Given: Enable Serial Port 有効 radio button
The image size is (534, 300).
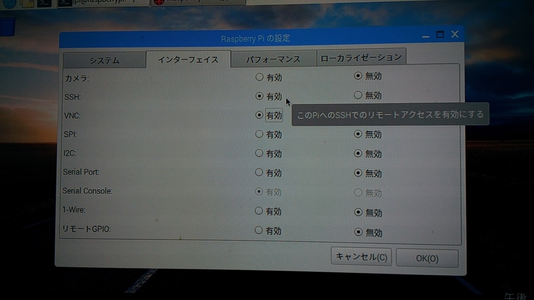Looking at the screenshot, I should pos(259,172).
